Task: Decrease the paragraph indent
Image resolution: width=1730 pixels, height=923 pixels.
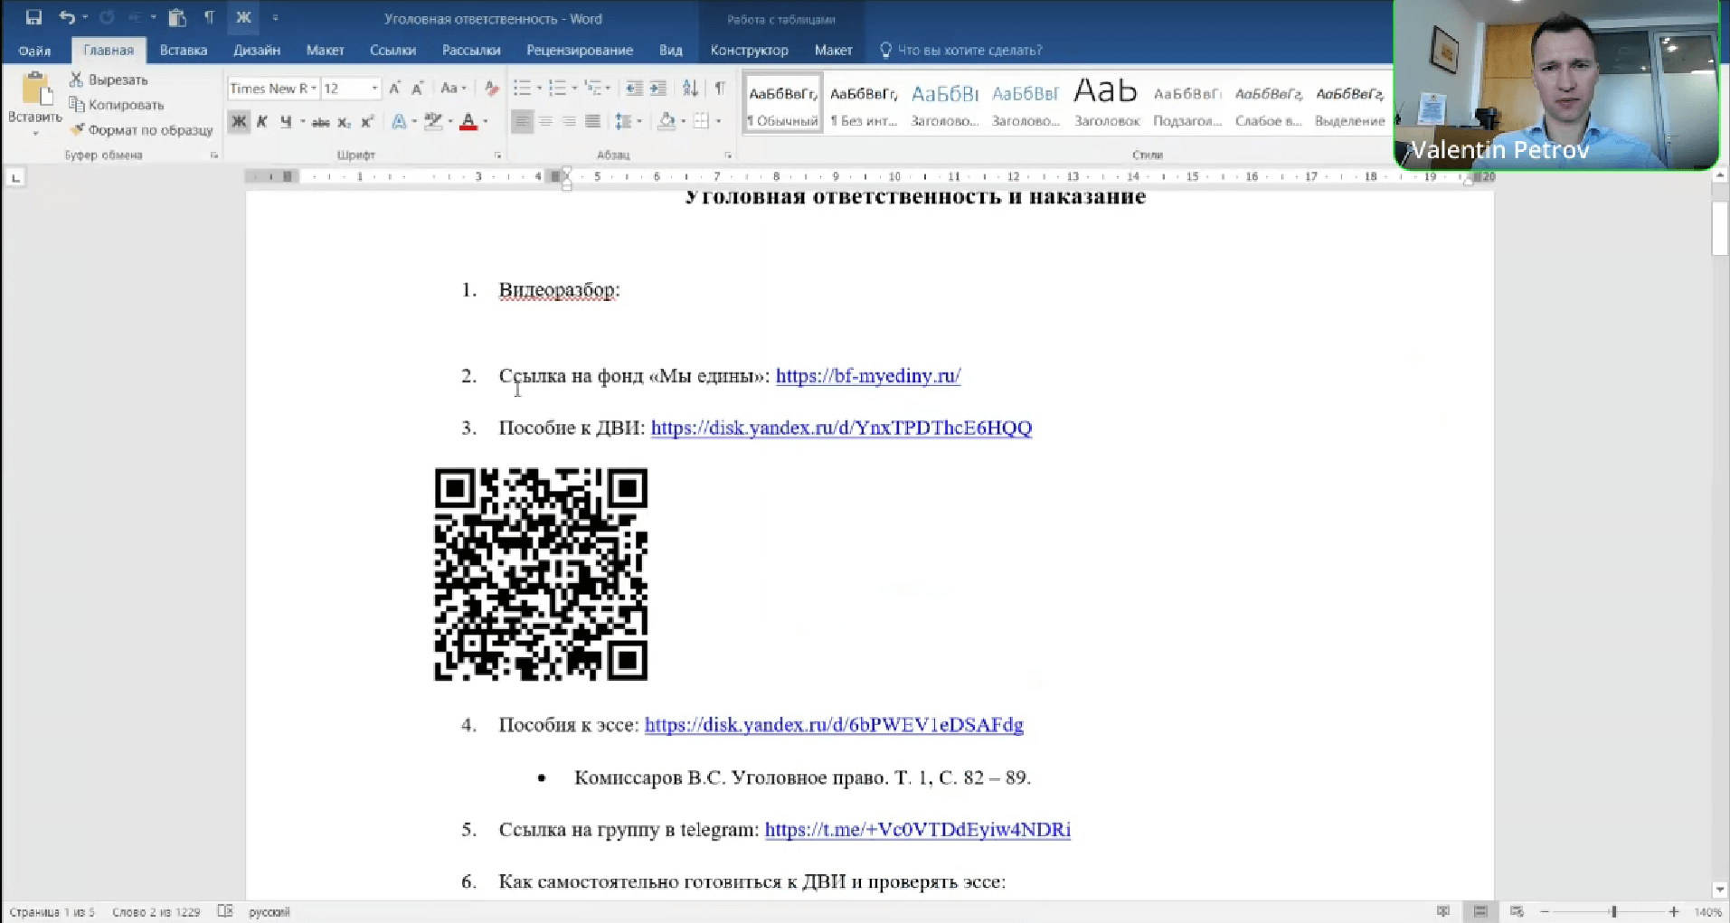Action: coord(634,89)
